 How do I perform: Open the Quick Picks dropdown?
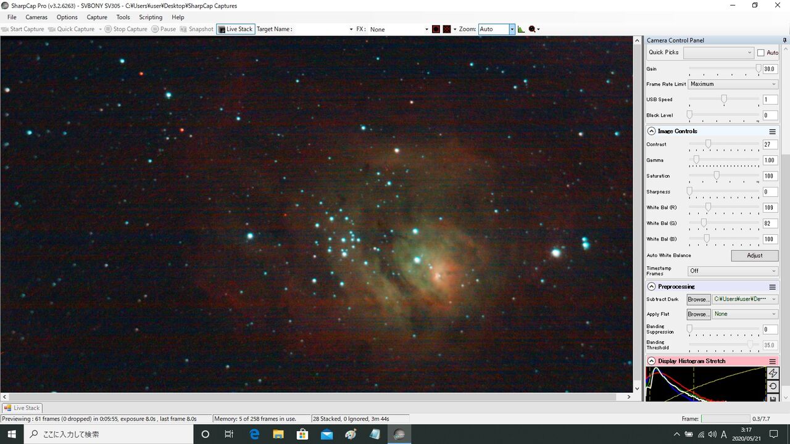(718, 53)
